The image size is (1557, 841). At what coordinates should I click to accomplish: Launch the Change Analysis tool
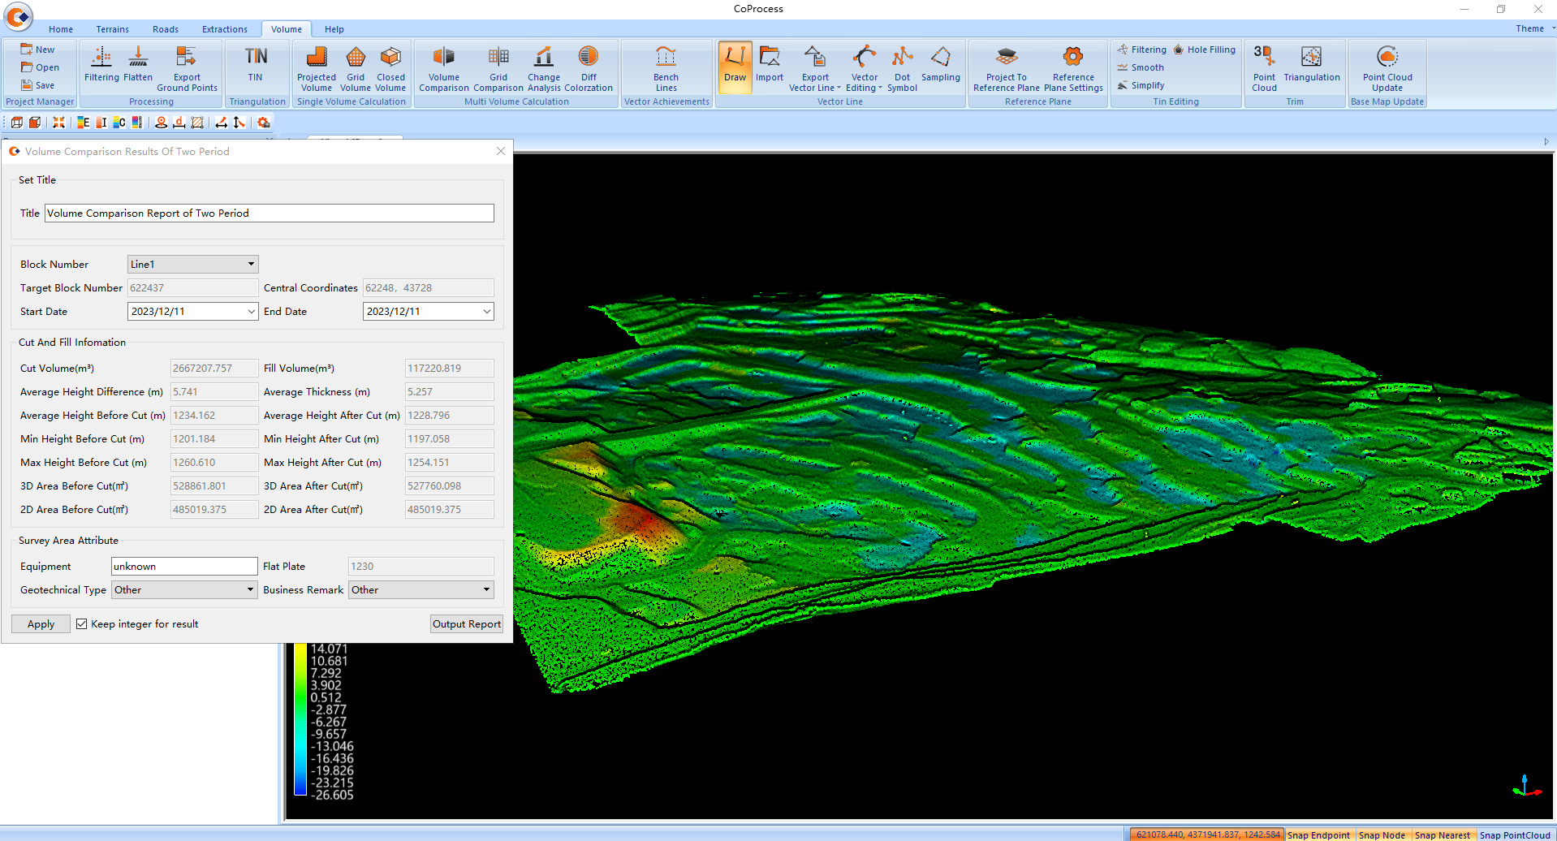click(x=543, y=67)
